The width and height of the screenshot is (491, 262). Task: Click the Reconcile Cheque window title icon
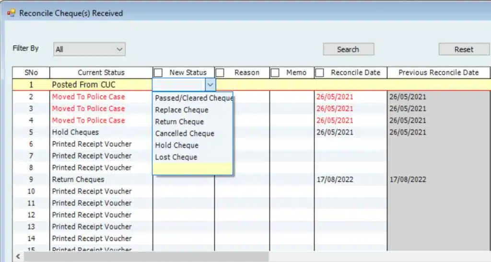coord(11,13)
